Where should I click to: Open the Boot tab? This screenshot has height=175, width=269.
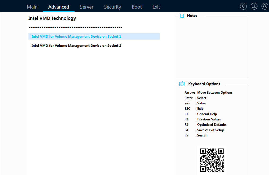point(137,7)
